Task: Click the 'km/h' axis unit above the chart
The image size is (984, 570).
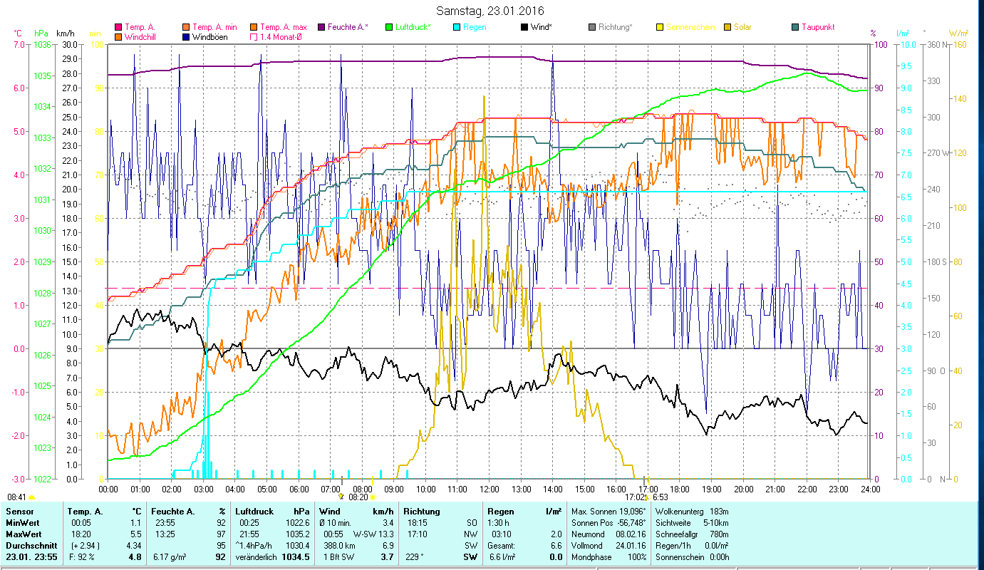Action: coord(65,33)
